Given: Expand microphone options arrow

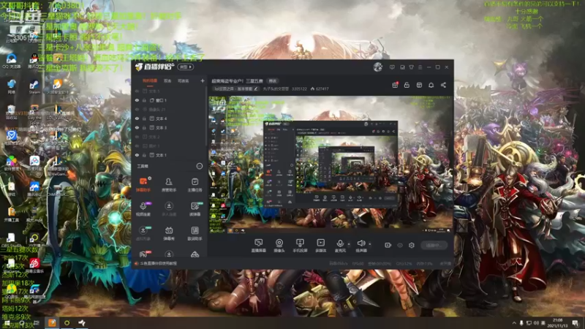Looking at the screenshot, I should pyautogui.click(x=349, y=244).
